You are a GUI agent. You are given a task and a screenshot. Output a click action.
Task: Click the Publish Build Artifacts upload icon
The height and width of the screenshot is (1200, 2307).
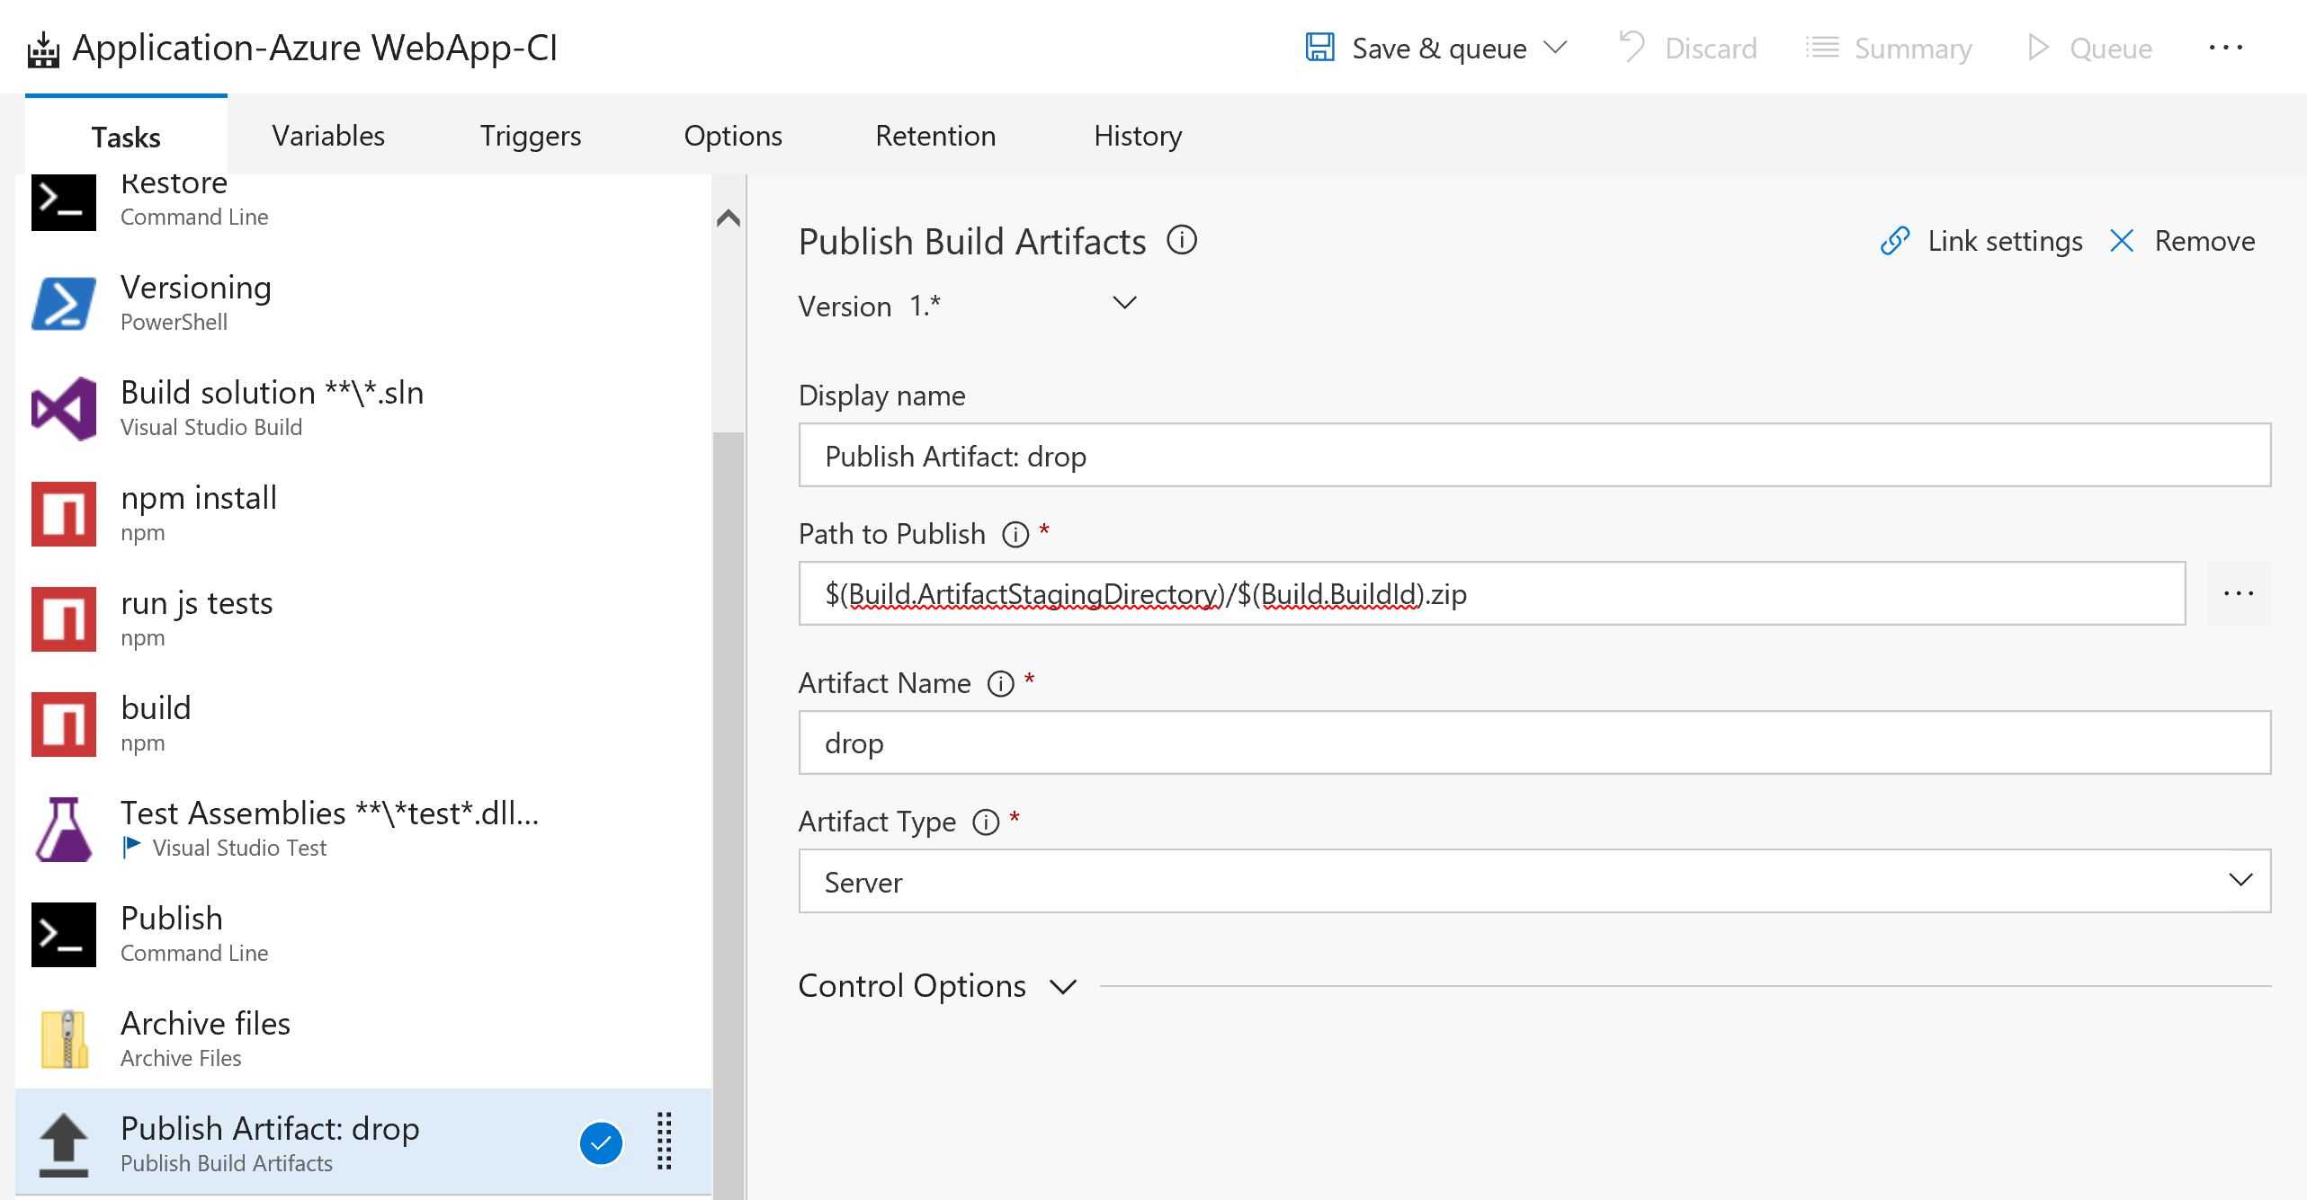pyautogui.click(x=63, y=1142)
